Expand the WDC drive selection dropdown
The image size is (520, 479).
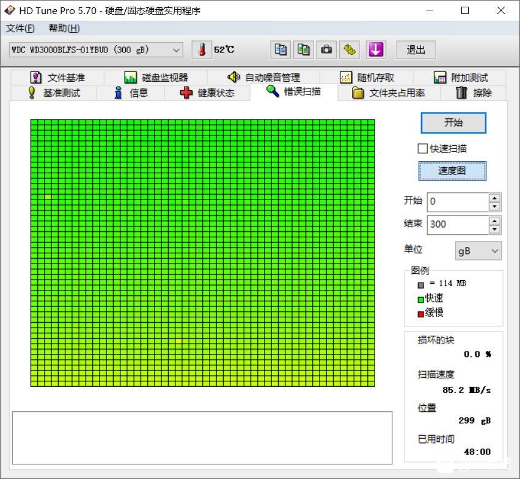click(x=96, y=49)
